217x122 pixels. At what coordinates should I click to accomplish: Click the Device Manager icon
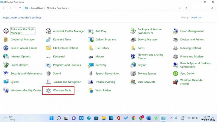click(x=133, y=40)
